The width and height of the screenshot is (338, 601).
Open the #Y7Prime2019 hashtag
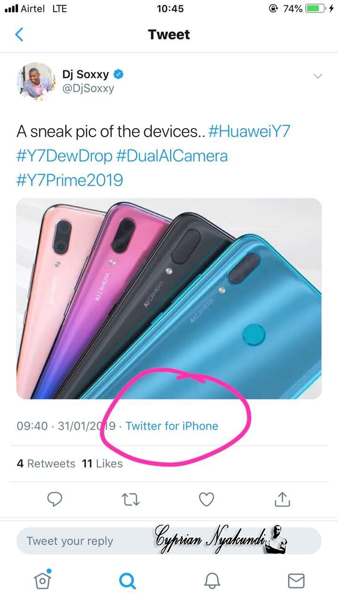[69, 180]
